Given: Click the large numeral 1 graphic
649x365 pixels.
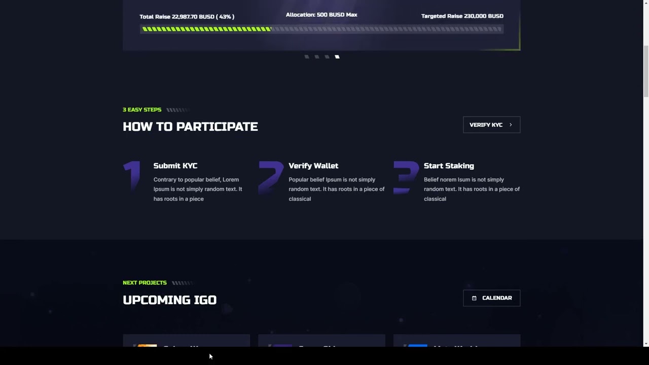Looking at the screenshot, I should 132,176.
